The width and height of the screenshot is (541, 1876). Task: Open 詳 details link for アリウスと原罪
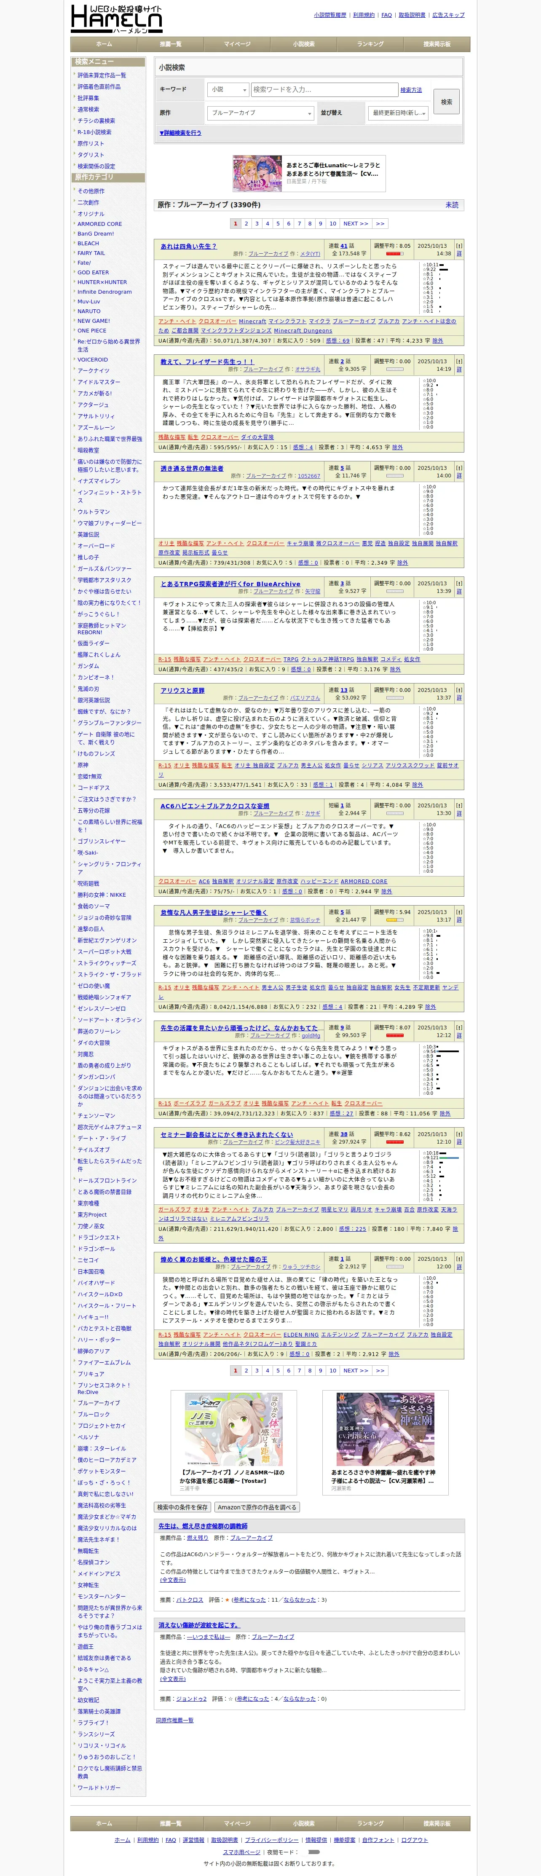(459, 698)
